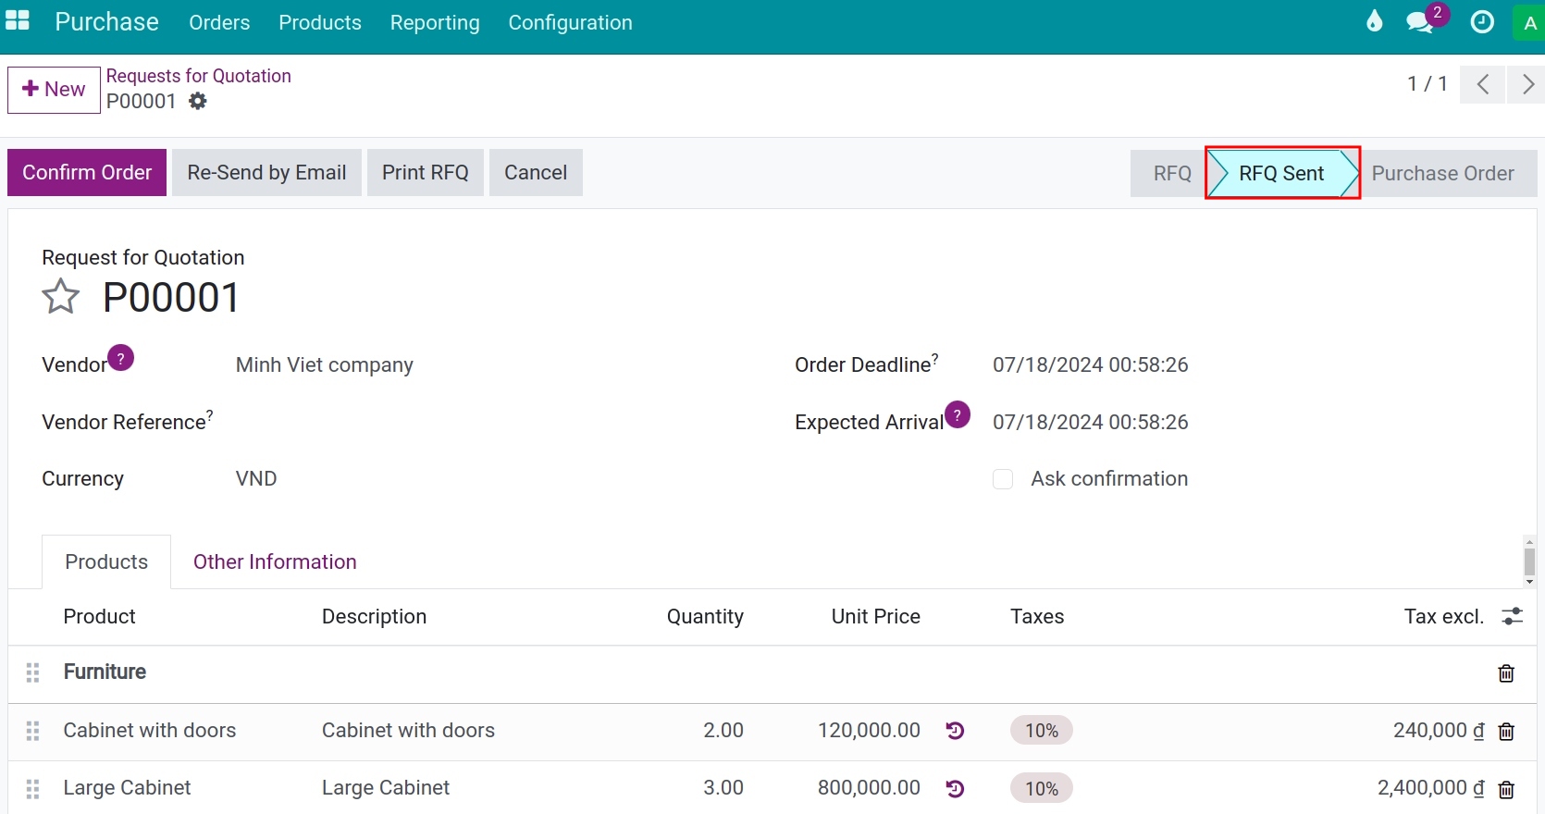Image resolution: width=1545 pixels, height=814 pixels.
Task: Click Print RFQ button
Action: 426,172
